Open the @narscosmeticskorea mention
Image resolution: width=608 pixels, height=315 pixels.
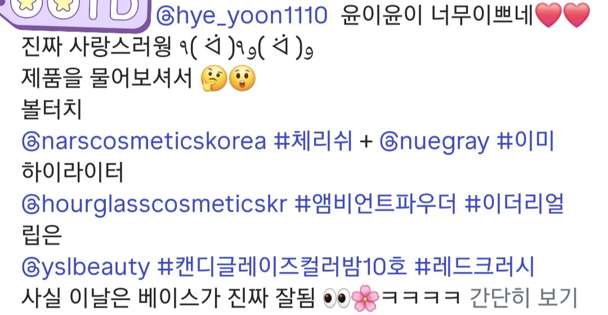click(144, 141)
